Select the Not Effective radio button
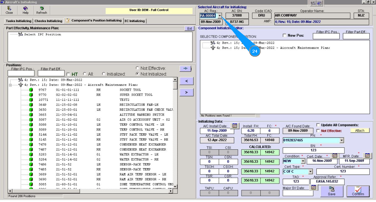Screen dimensions: 376x202 click(137, 68)
